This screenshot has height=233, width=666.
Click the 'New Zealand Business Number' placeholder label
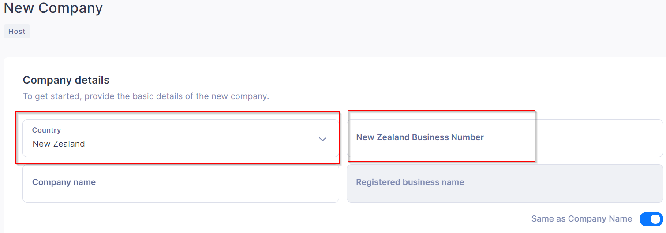click(x=420, y=137)
